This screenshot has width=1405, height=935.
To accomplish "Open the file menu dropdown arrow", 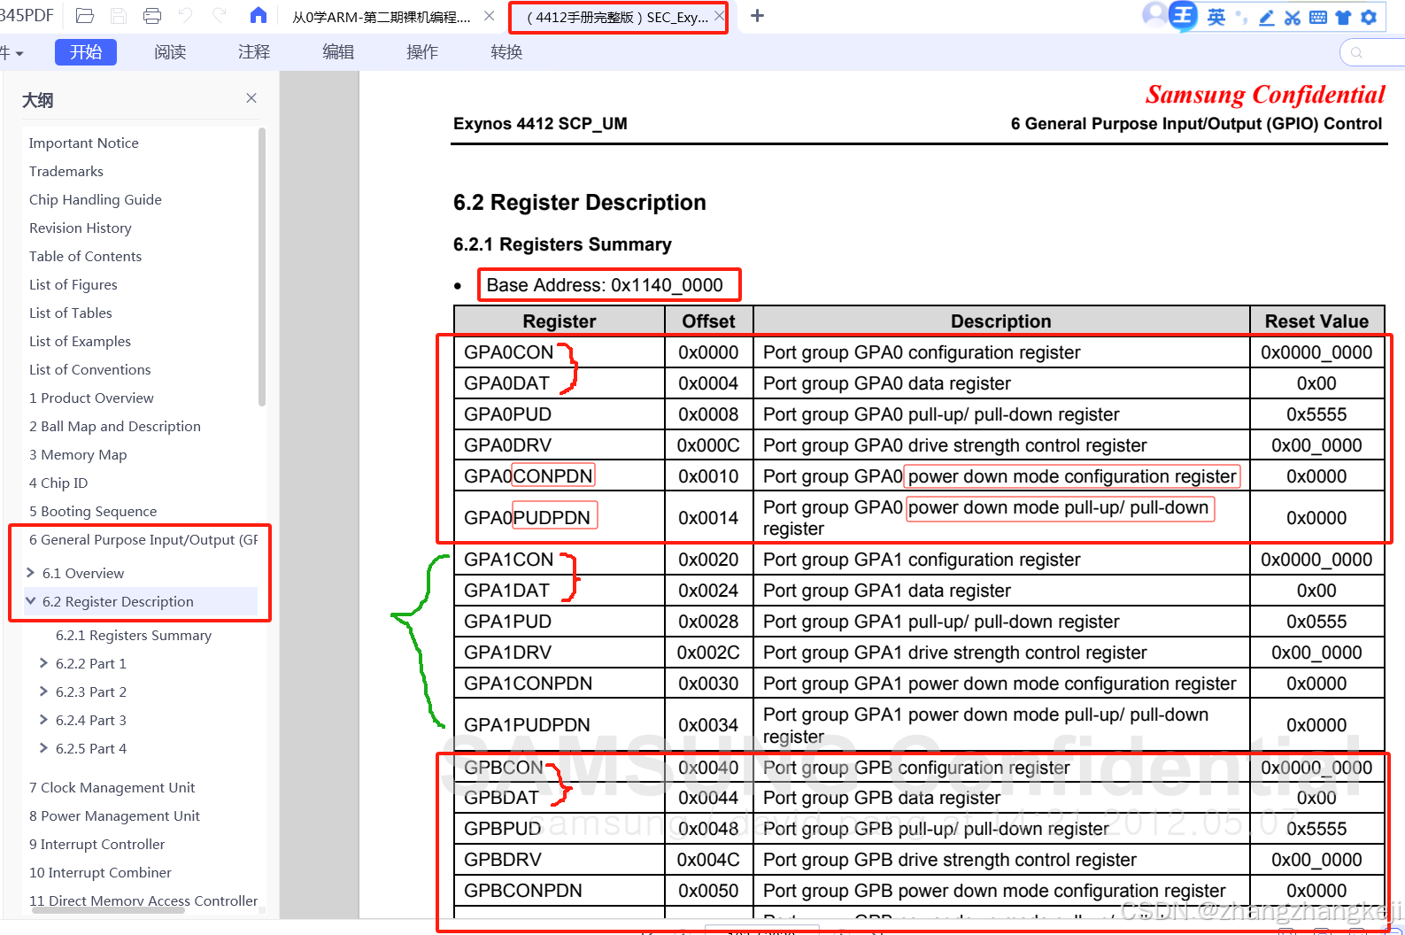I will coord(19,54).
